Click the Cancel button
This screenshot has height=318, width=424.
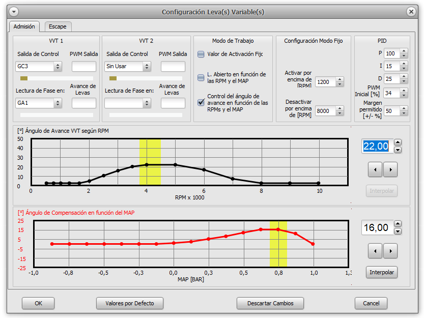click(371, 303)
